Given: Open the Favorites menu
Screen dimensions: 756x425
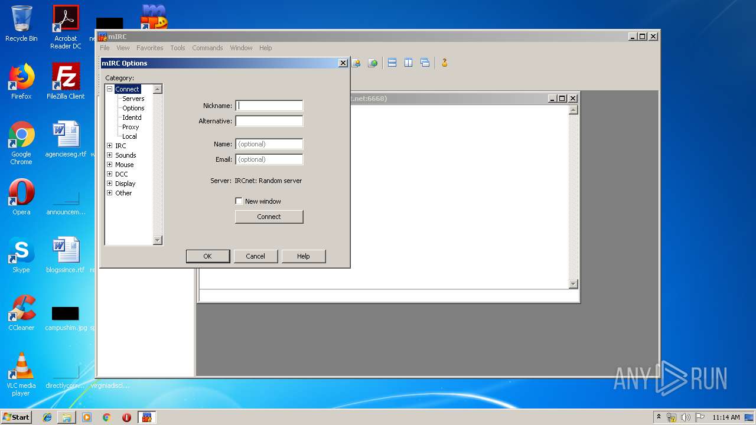Looking at the screenshot, I should tap(149, 48).
